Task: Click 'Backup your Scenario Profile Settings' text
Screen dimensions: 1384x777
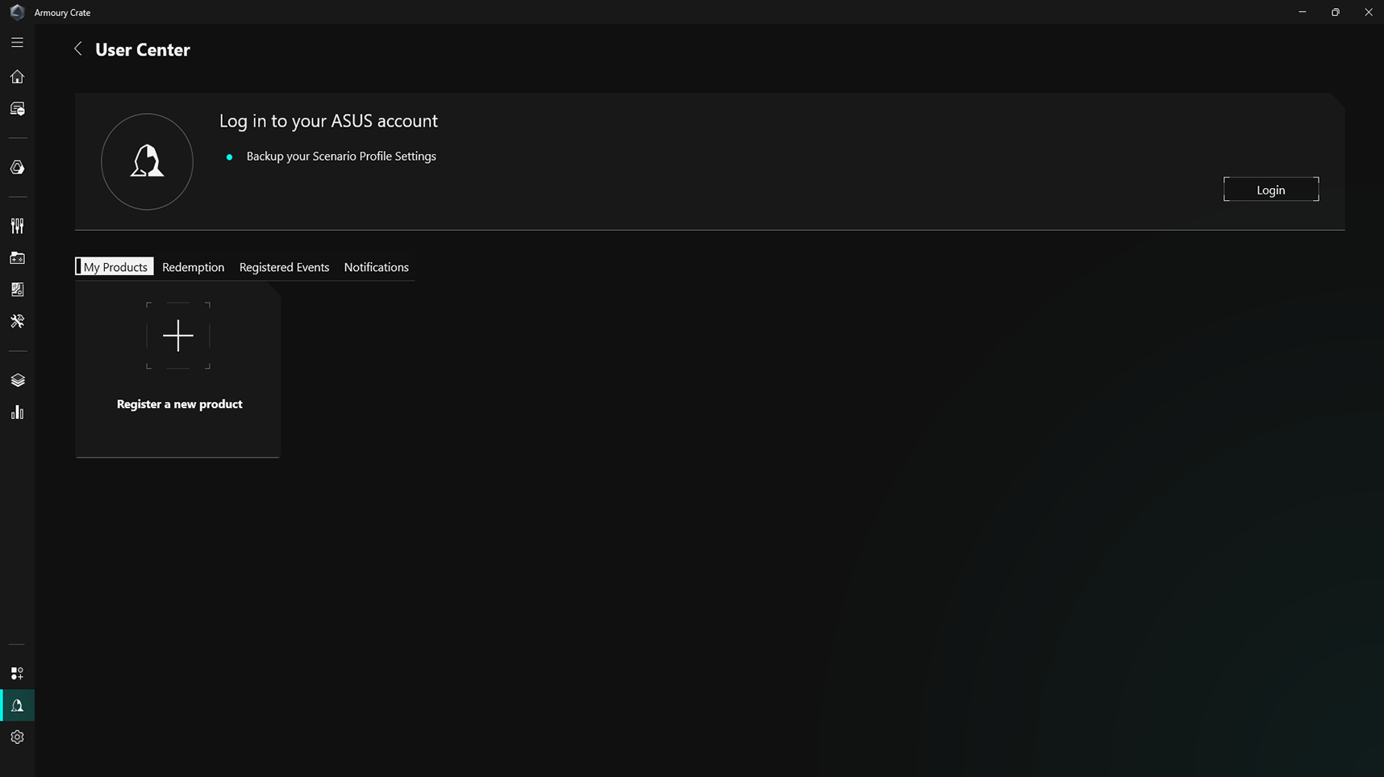Action: pos(341,157)
